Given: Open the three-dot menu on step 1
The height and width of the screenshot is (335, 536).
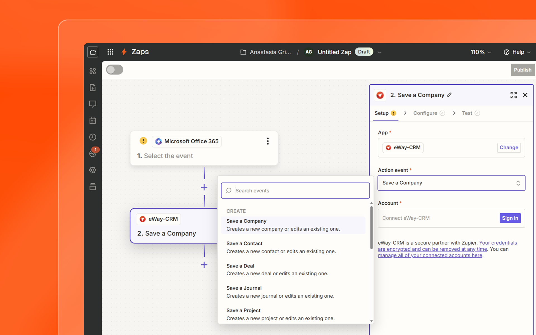Looking at the screenshot, I should click(x=268, y=141).
